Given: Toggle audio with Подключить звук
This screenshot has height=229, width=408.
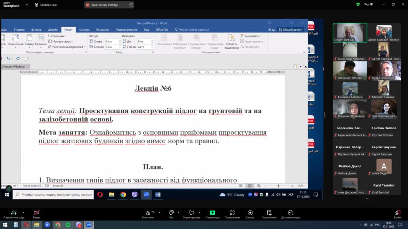Looking at the screenshot, I should tap(14, 213).
